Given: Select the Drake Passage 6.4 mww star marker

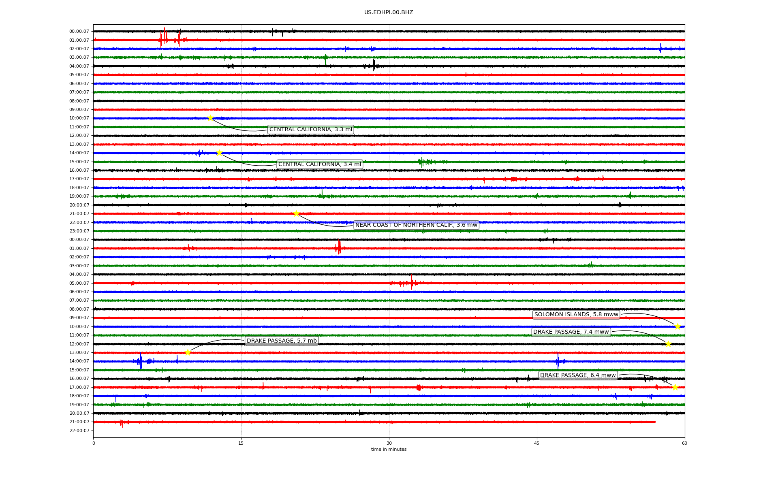Looking at the screenshot, I should pos(675,387).
